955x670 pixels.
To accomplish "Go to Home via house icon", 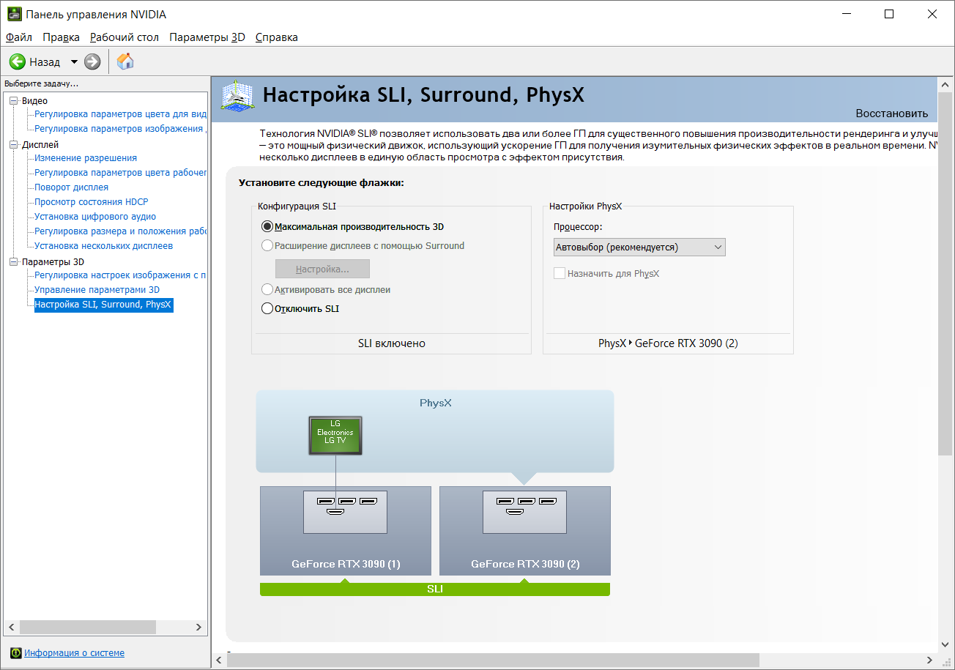I will pos(125,62).
